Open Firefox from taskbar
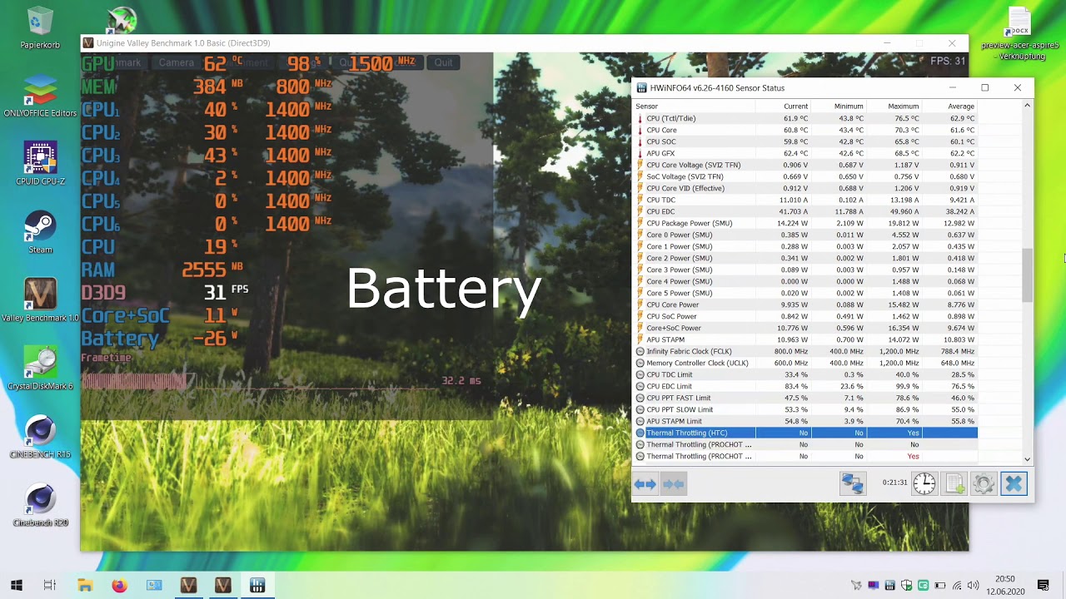Screen dimensions: 1066x599 click(x=119, y=586)
